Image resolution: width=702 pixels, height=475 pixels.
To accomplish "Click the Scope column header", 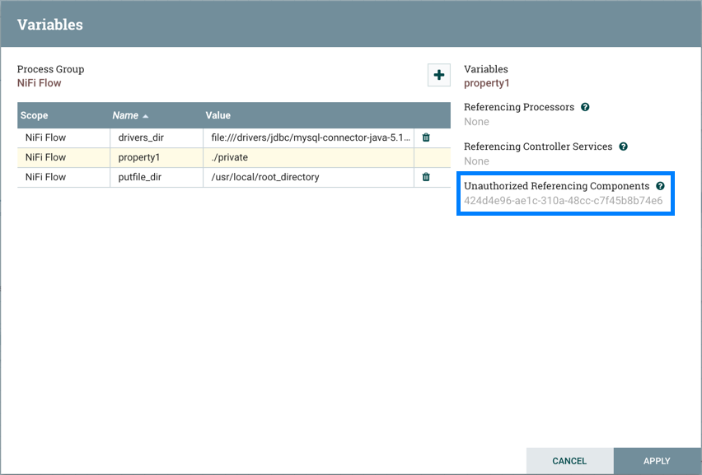I will click(35, 115).
